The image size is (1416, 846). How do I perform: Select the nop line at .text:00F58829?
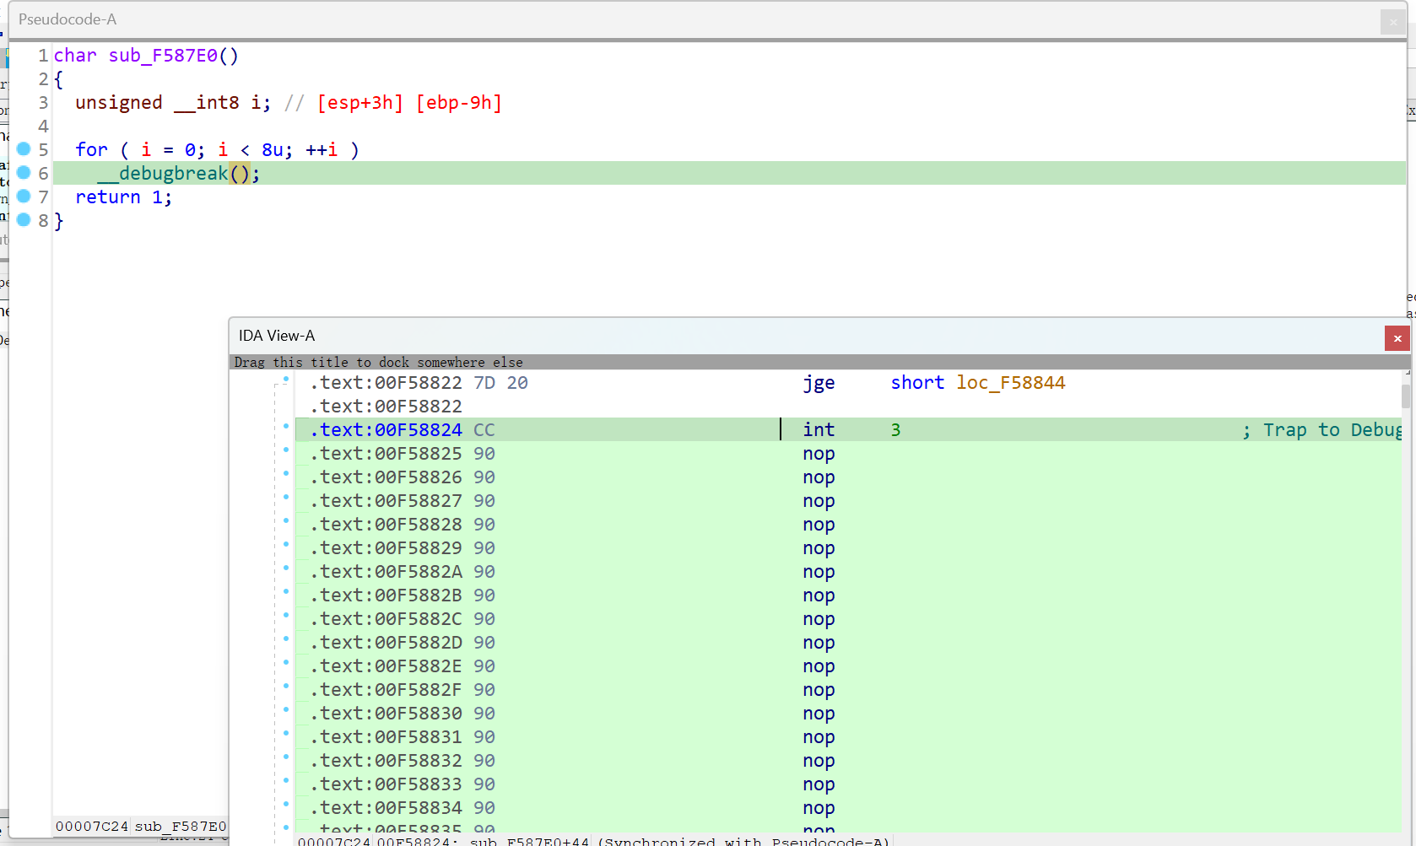click(848, 548)
